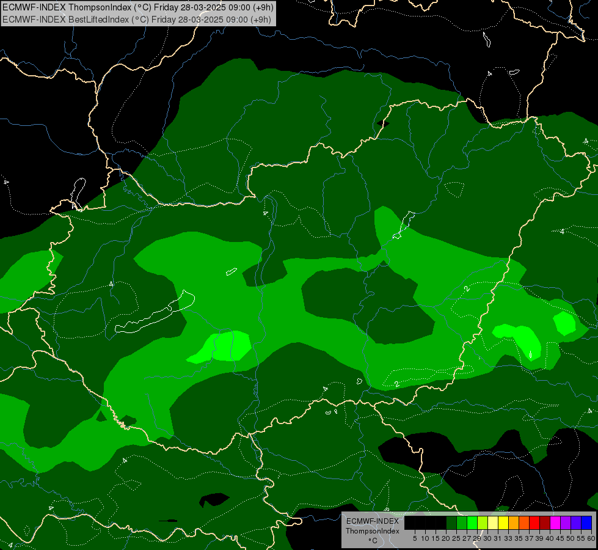Choose the red-orange 35–37 legend swatch

(524, 522)
